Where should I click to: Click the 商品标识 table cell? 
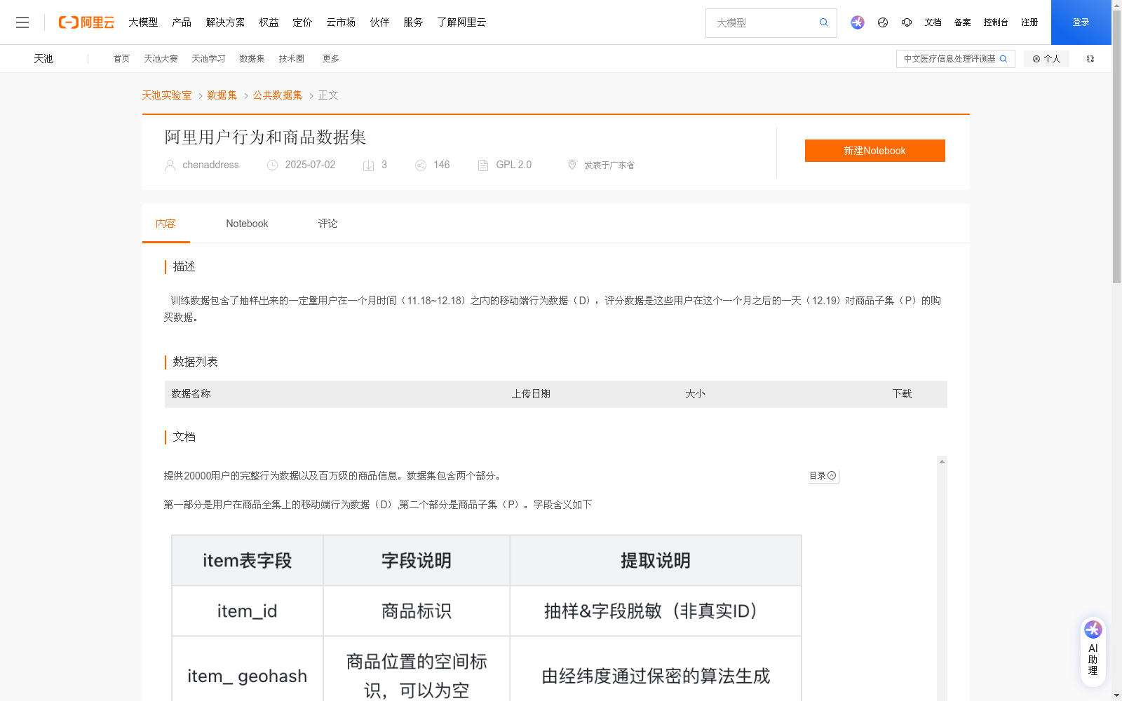pyautogui.click(x=417, y=611)
